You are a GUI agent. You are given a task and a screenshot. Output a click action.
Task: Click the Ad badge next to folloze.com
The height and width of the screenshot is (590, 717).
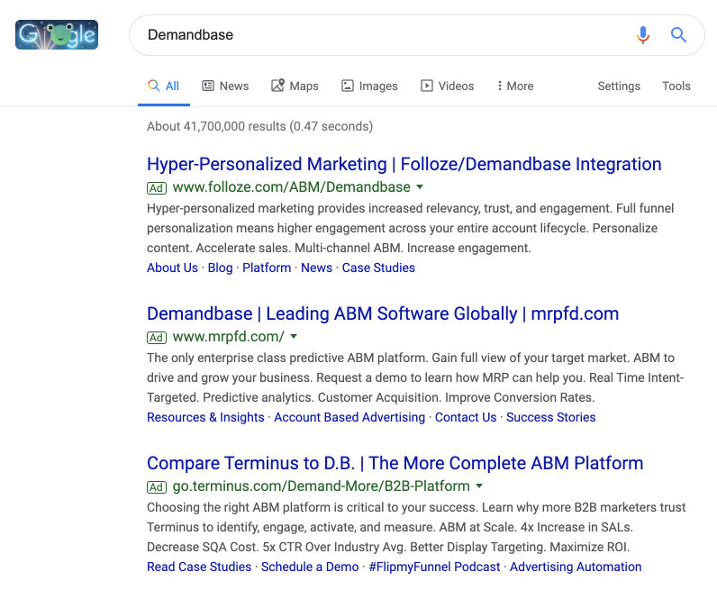(157, 188)
